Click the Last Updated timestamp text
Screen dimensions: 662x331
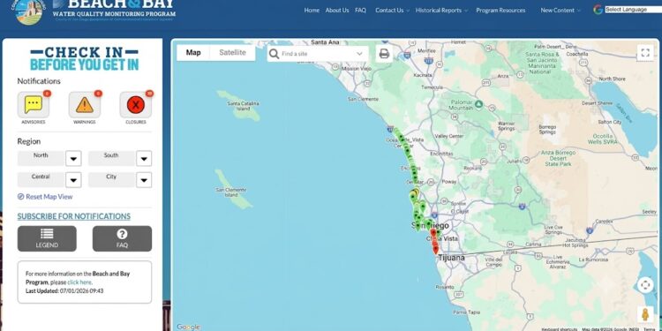pyautogui.click(x=64, y=291)
